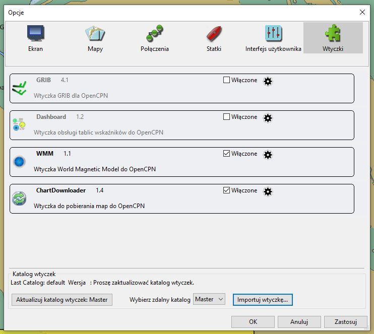Enable the Dashboard plugin checkbox
Viewport: 374px width, 334px height.
tap(226, 116)
